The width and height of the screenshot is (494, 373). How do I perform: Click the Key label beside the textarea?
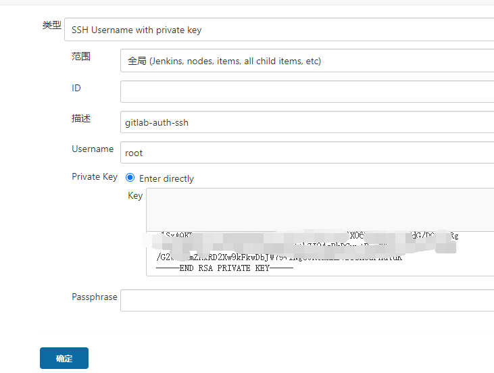[x=135, y=195]
